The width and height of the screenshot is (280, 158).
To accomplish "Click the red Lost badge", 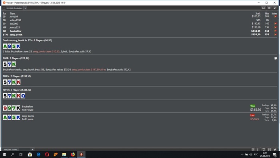I will (x=252, y=115).
